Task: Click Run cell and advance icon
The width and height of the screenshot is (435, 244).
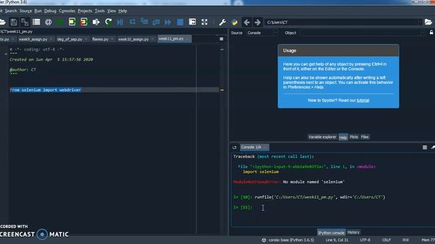Action: [84, 22]
